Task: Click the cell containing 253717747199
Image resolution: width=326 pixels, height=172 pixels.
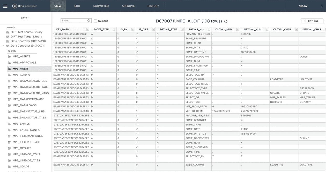Action: [x=255, y=111]
